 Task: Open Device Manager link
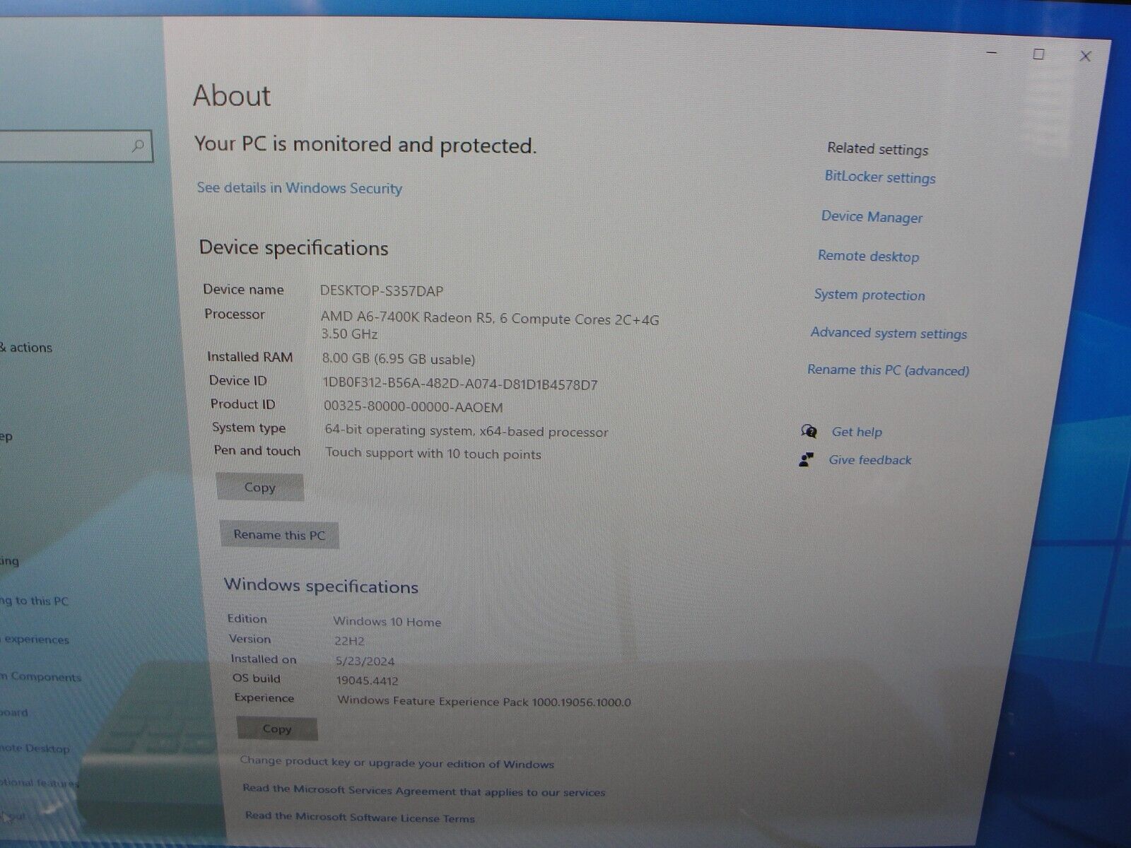pyautogui.click(x=872, y=217)
